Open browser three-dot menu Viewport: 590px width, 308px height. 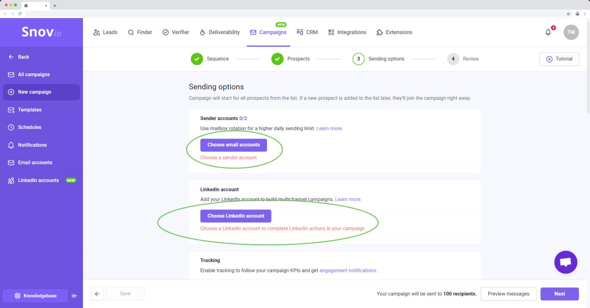(x=585, y=14)
